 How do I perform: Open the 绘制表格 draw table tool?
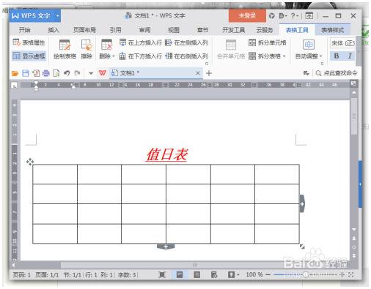tap(65, 49)
